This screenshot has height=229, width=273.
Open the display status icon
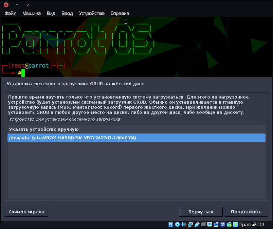pos(210,225)
